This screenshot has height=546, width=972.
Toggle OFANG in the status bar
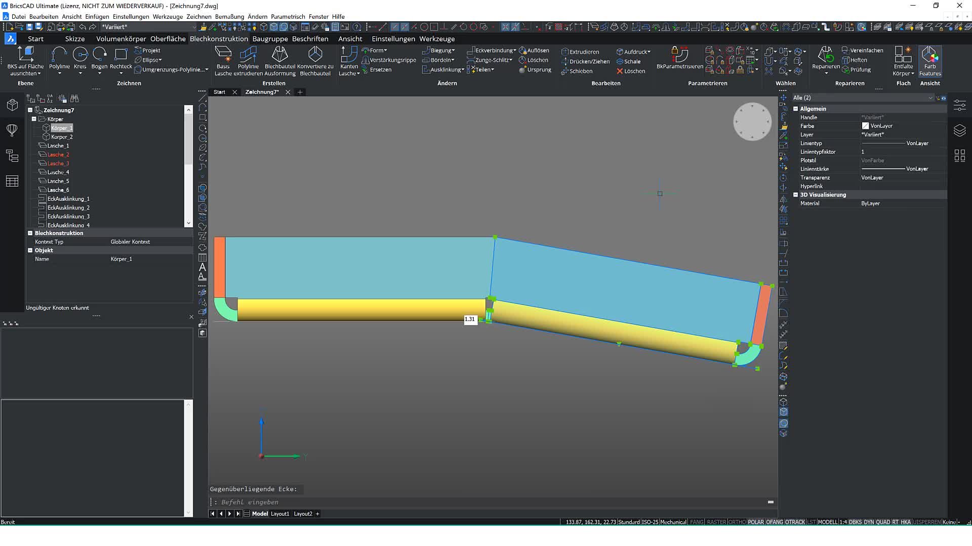click(775, 522)
